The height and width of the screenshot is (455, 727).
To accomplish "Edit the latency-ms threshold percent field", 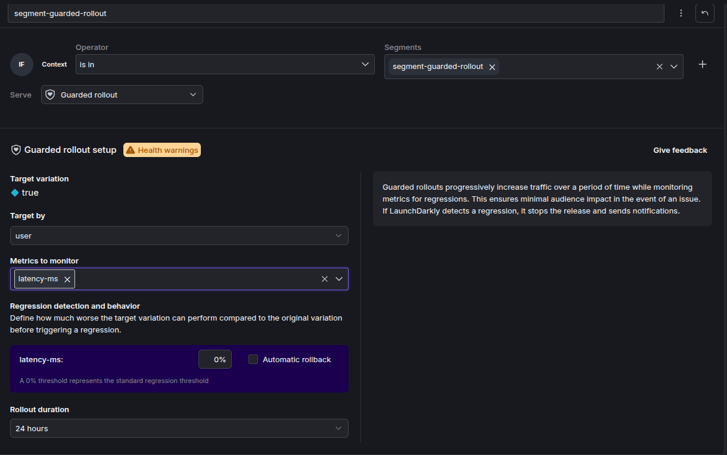I will (x=215, y=359).
